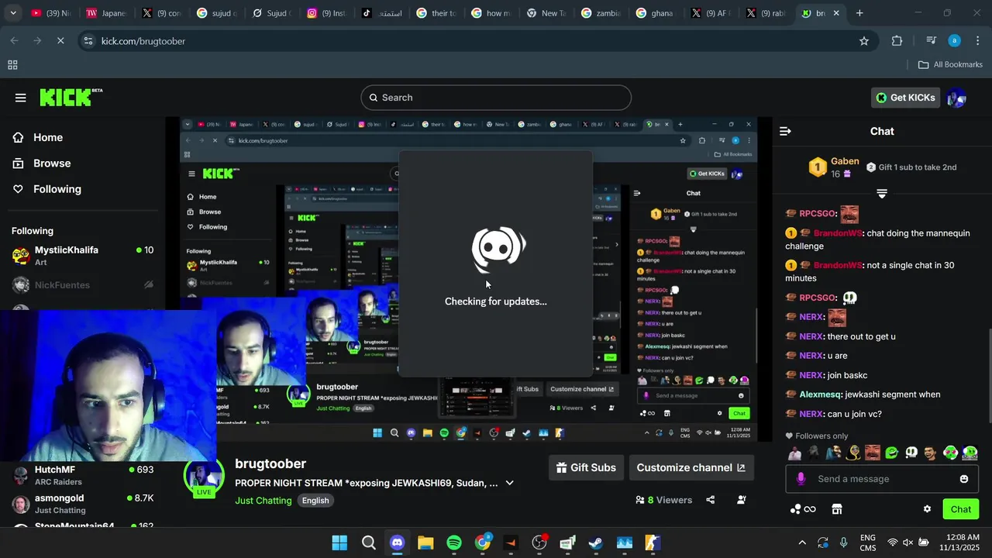Click the Just Chatting category link
The width and height of the screenshot is (992, 558).
263,501
